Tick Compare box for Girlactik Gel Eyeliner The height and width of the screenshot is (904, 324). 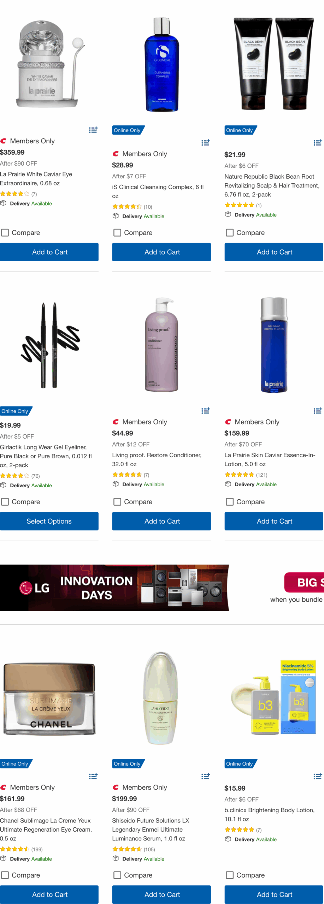pos(5,502)
